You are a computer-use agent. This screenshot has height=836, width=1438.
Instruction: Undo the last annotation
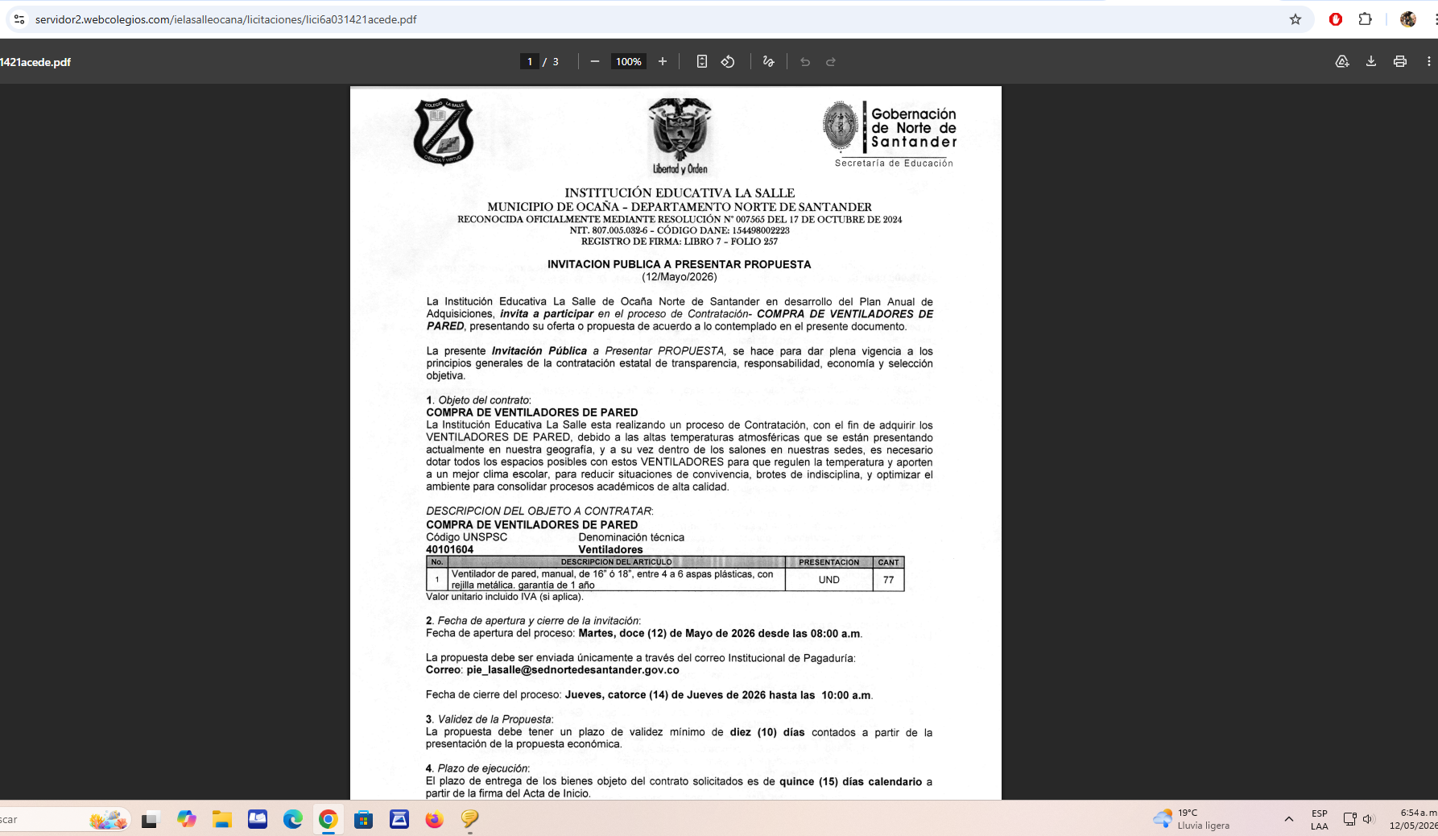click(805, 62)
